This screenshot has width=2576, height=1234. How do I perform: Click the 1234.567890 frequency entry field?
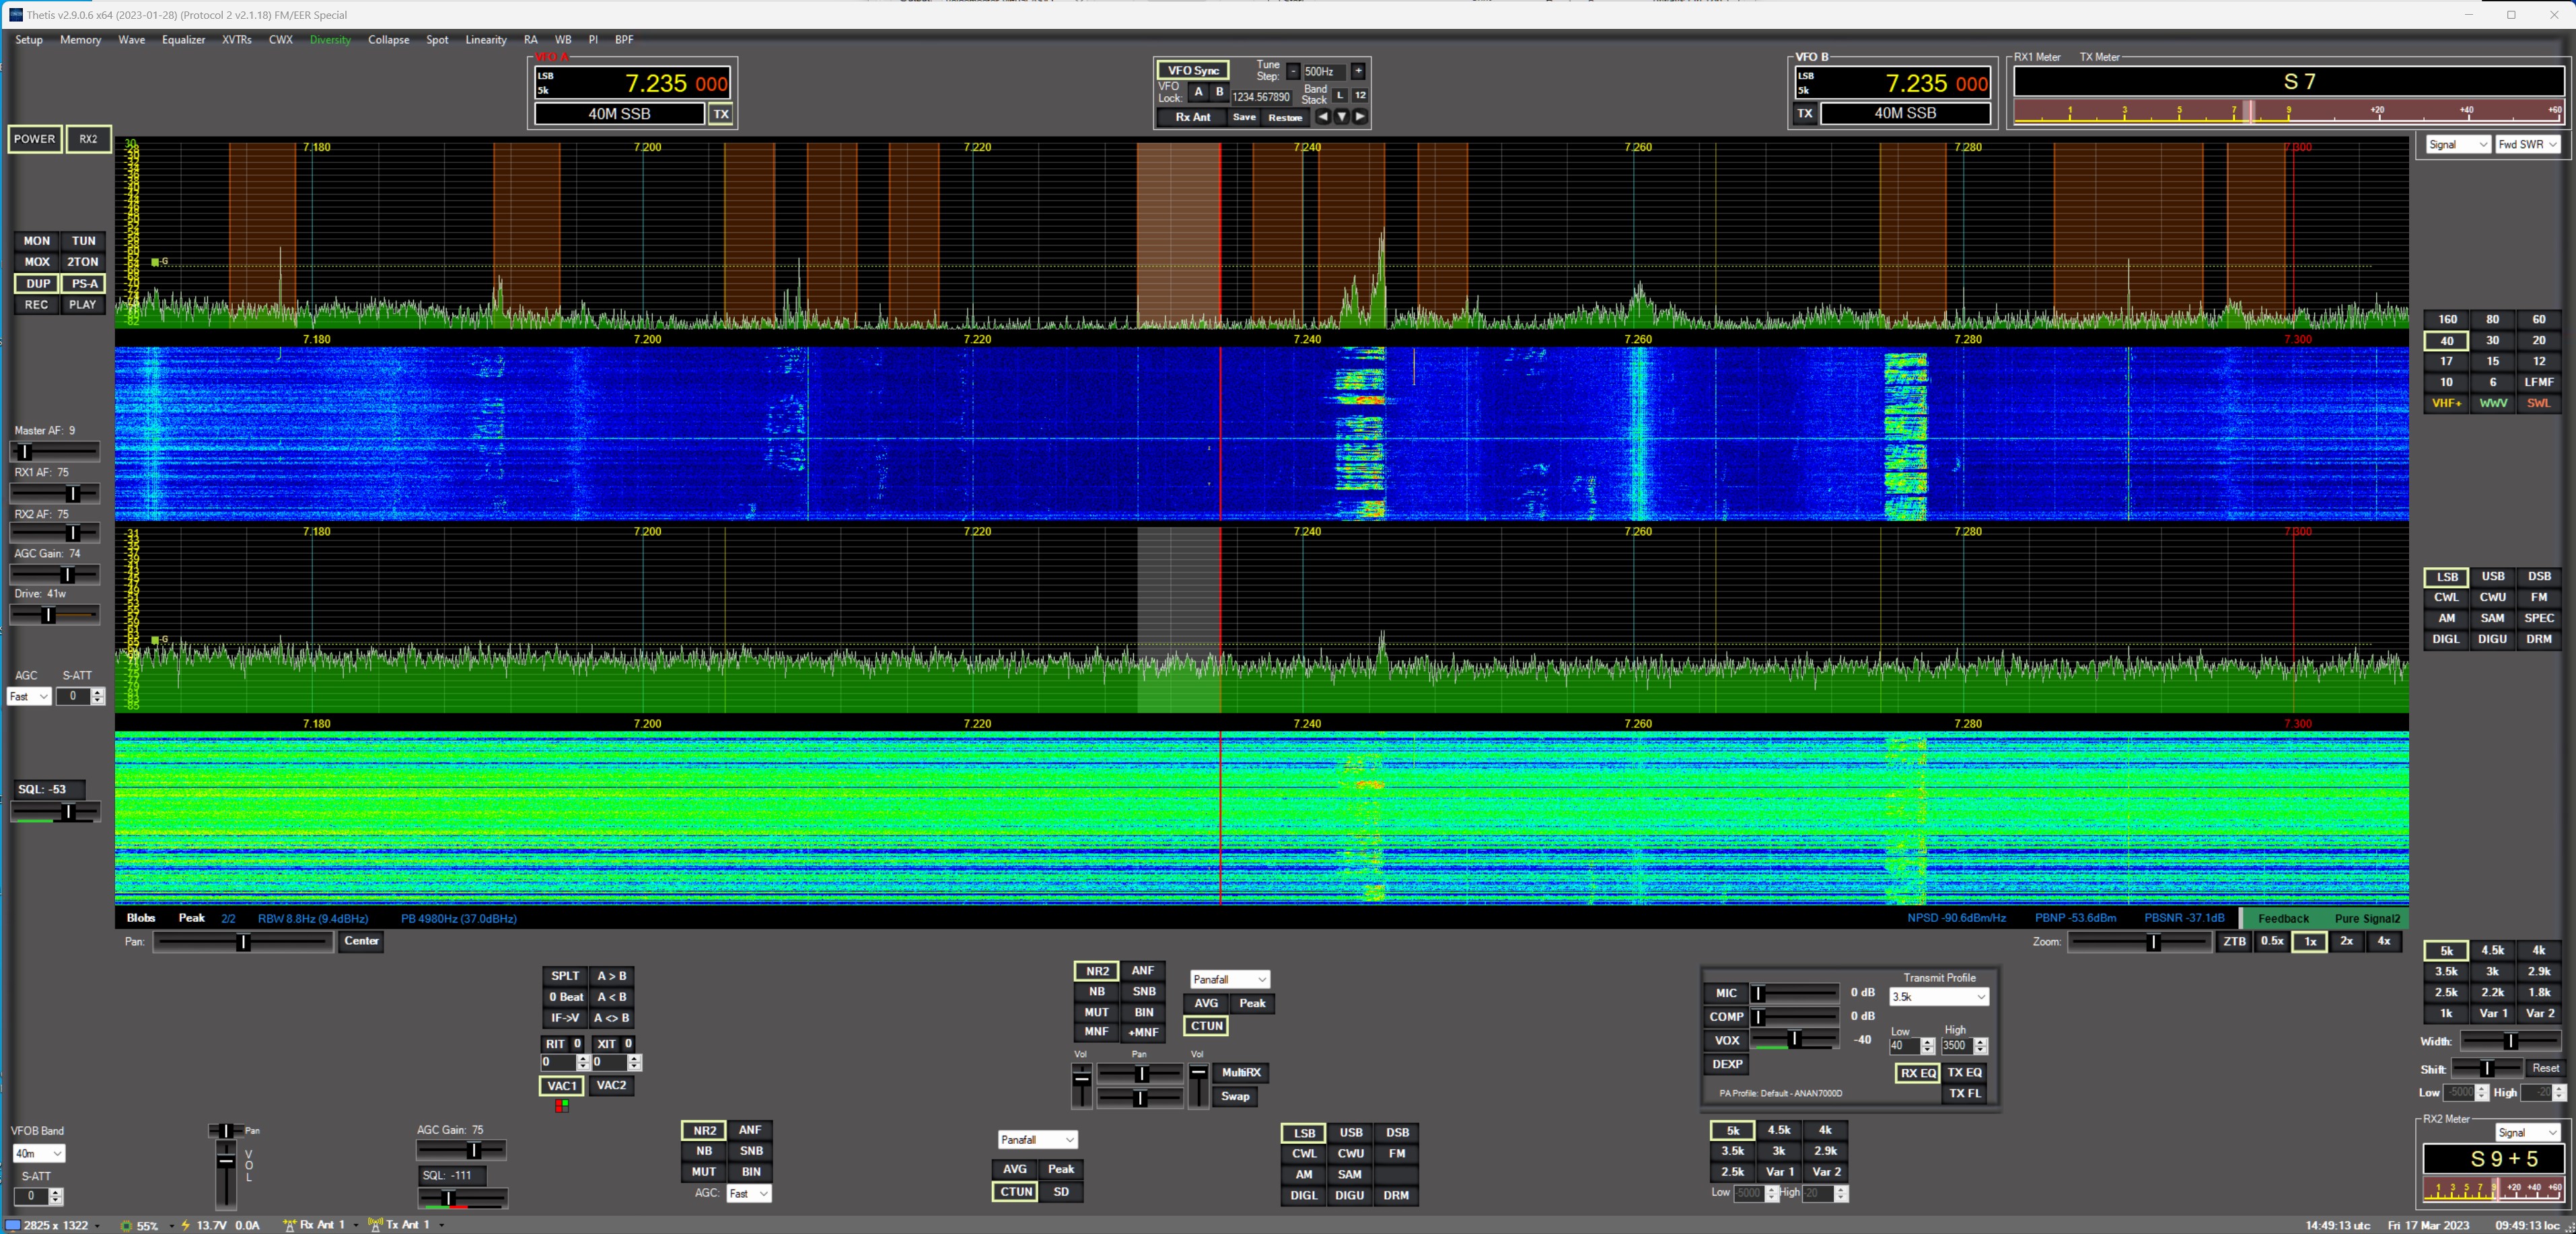click(1261, 97)
